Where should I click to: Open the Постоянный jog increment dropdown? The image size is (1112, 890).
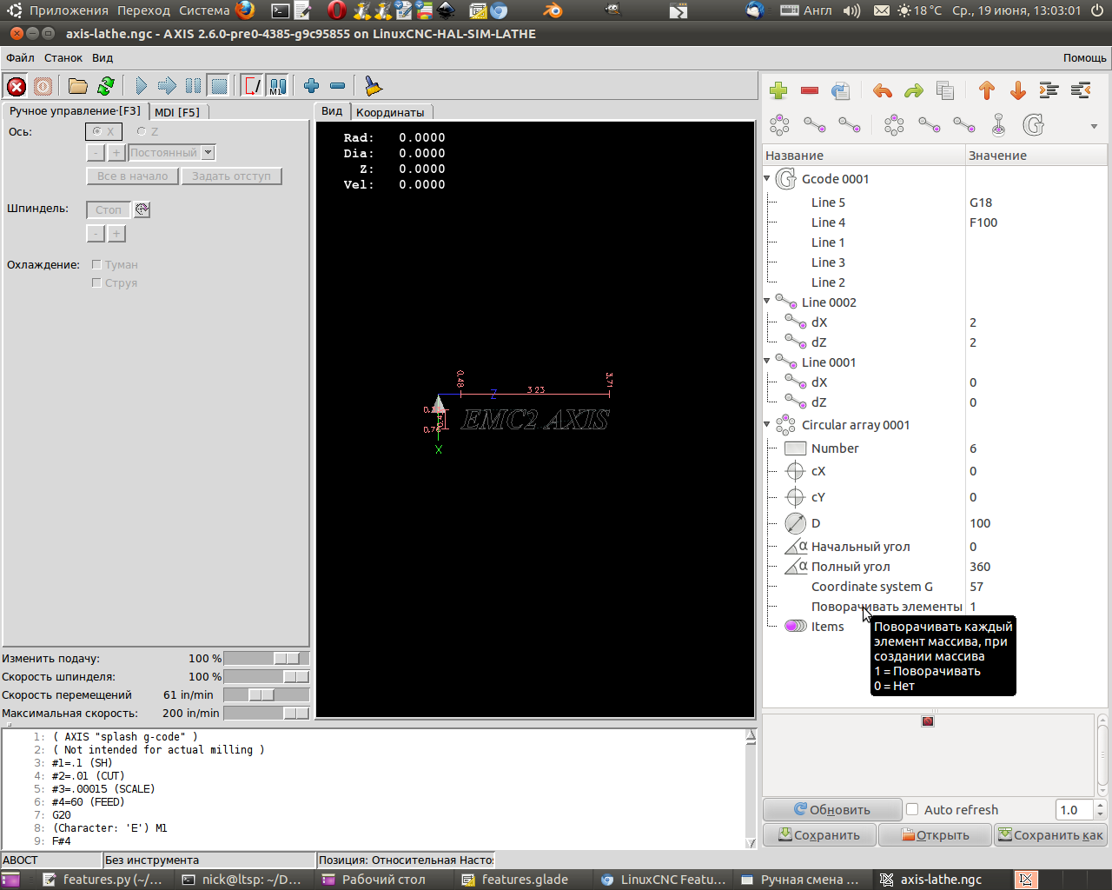(208, 152)
